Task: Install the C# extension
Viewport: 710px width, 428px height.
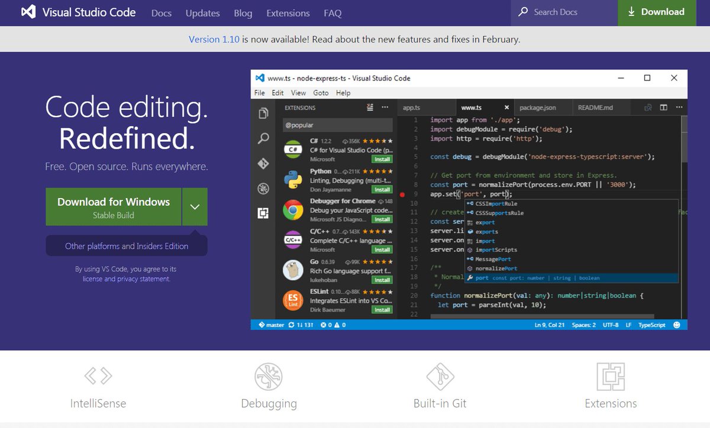Action: (382, 160)
